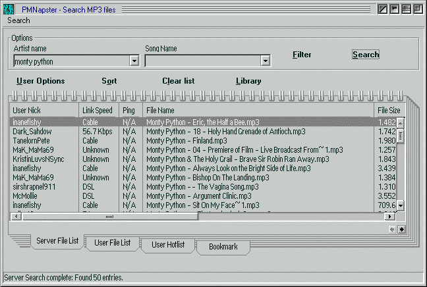
Task: Click the Clear list button
Action: tap(179, 81)
